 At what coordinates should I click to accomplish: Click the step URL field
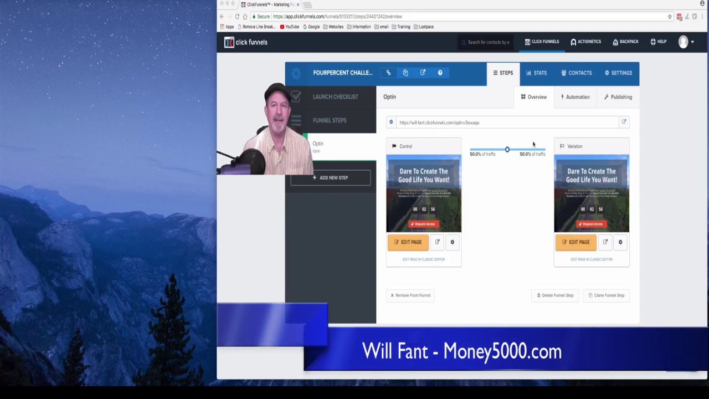click(507, 122)
